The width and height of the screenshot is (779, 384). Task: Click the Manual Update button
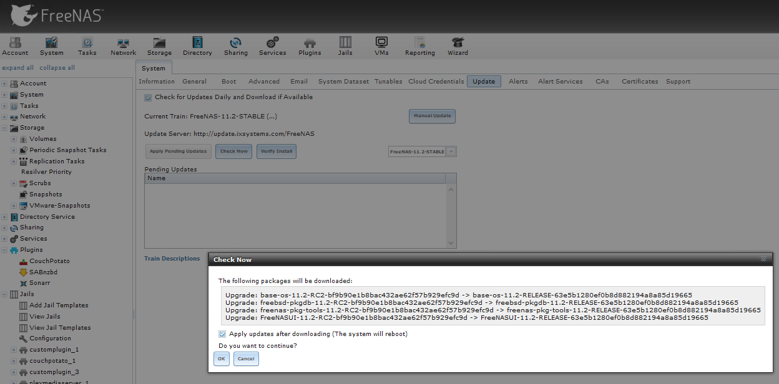coord(433,116)
